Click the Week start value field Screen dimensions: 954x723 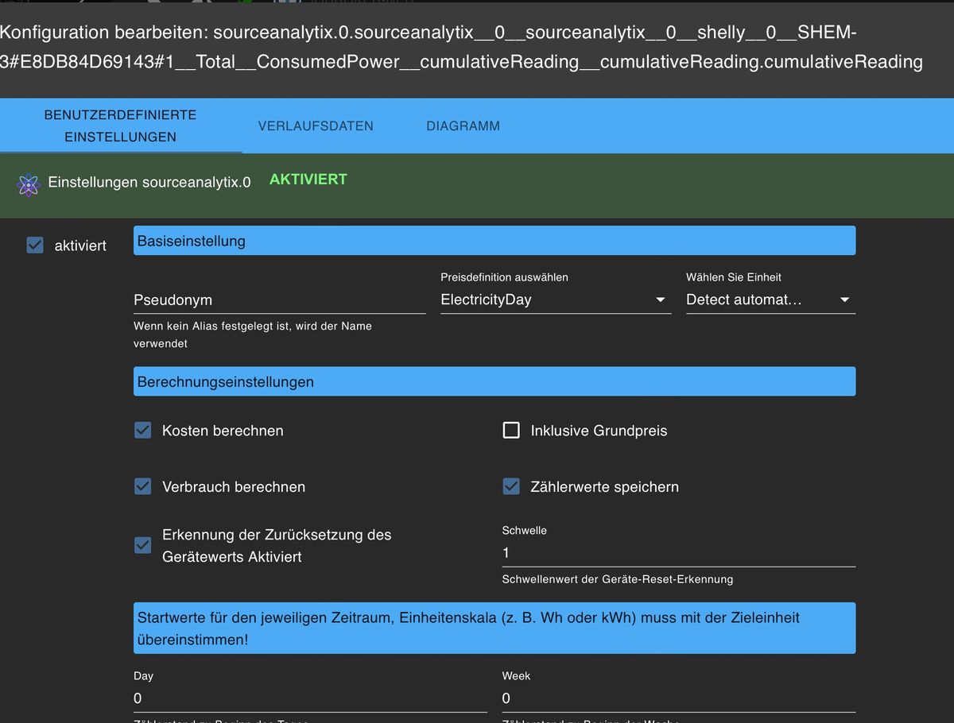(679, 698)
